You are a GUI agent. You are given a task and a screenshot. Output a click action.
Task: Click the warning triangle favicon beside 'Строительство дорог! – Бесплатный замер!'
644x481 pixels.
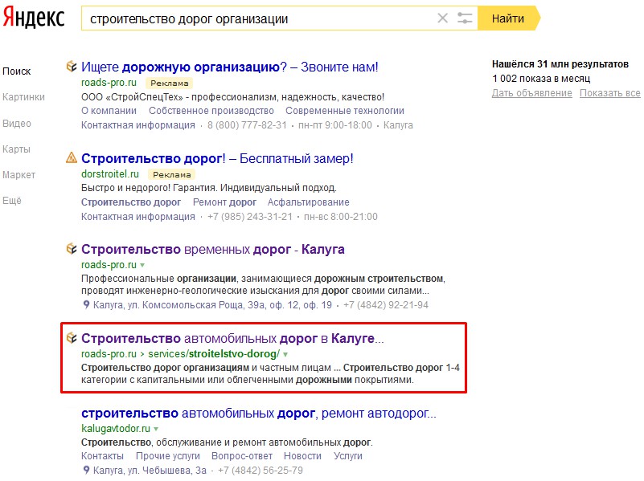pyautogui.click(x=72, y=157)
